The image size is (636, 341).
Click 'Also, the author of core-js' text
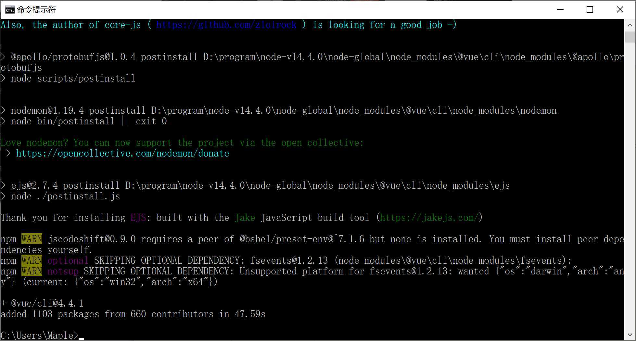click(x=71, y=25)
